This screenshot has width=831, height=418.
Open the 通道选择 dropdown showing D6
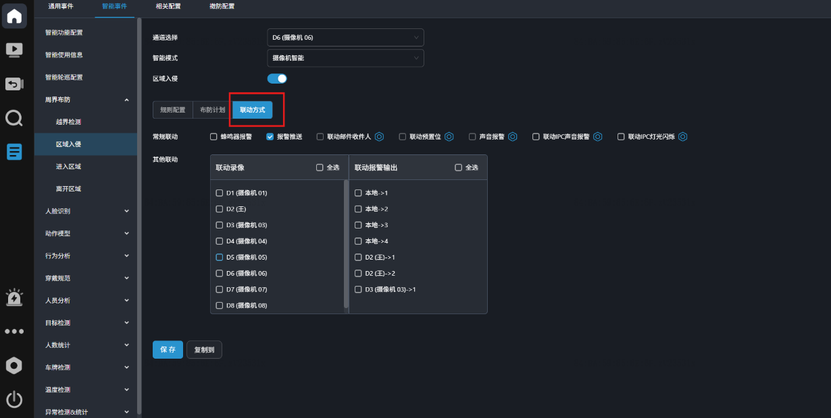345,38
